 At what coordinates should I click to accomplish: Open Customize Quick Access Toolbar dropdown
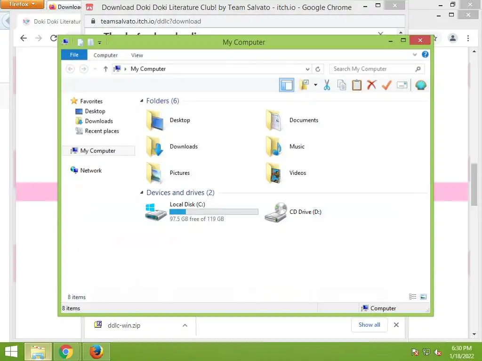[100, 43]
